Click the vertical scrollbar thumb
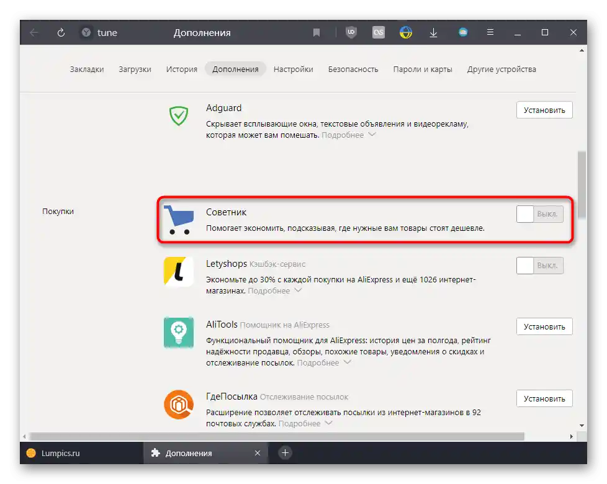The image size is (607, 484). (x=582, y=185)
